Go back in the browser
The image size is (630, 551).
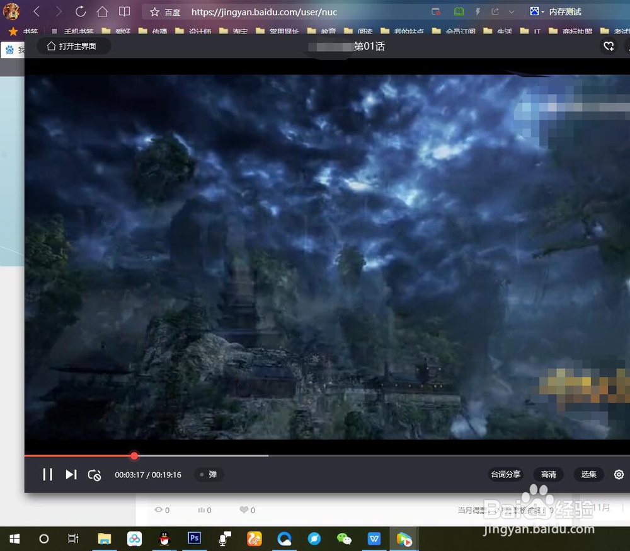click(37, 12)
